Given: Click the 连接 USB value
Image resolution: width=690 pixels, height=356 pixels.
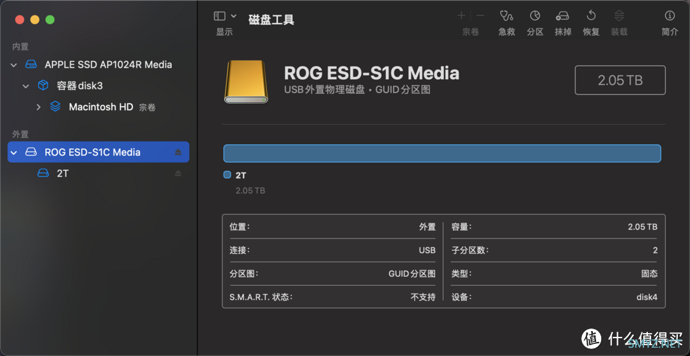Looking at the screenshot, I should tap(427, 251).
